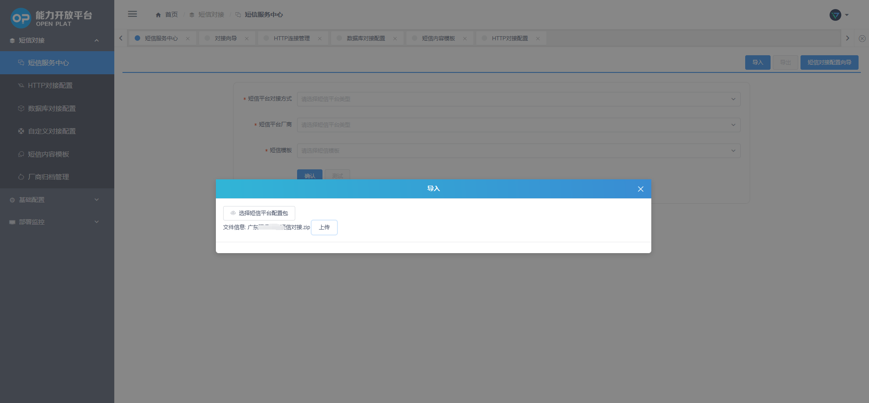Toggle the hamburger sidebar menu
This screenshot has width=869, height=403.
(x=132, y=14)
